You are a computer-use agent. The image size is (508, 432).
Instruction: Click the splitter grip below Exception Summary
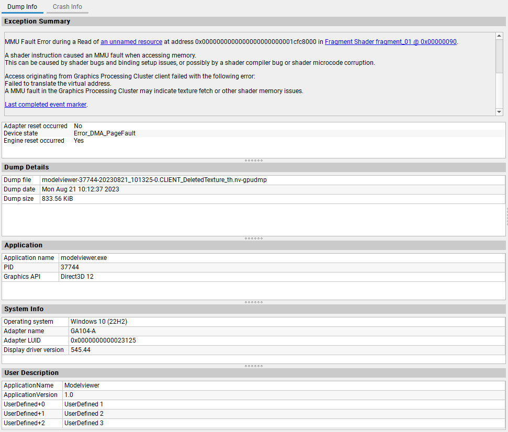(253, 161)
